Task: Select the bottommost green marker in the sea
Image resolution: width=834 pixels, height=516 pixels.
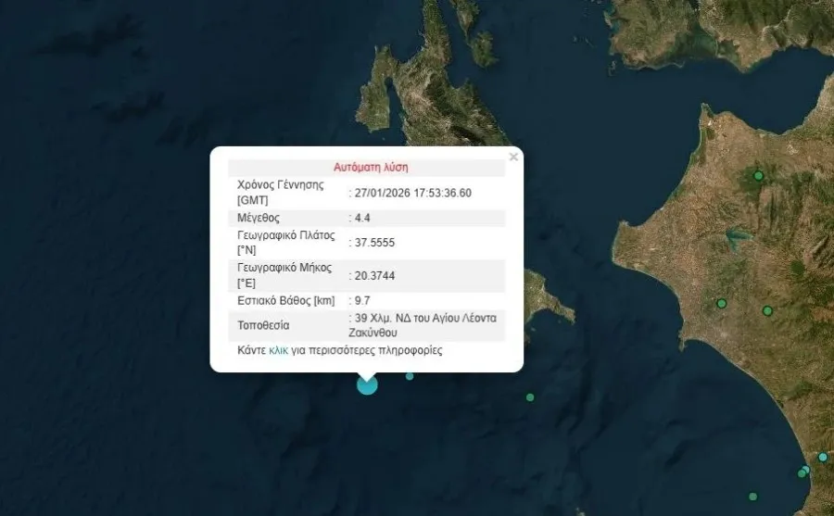Action: pyautogui.click(x=752, y=497)
